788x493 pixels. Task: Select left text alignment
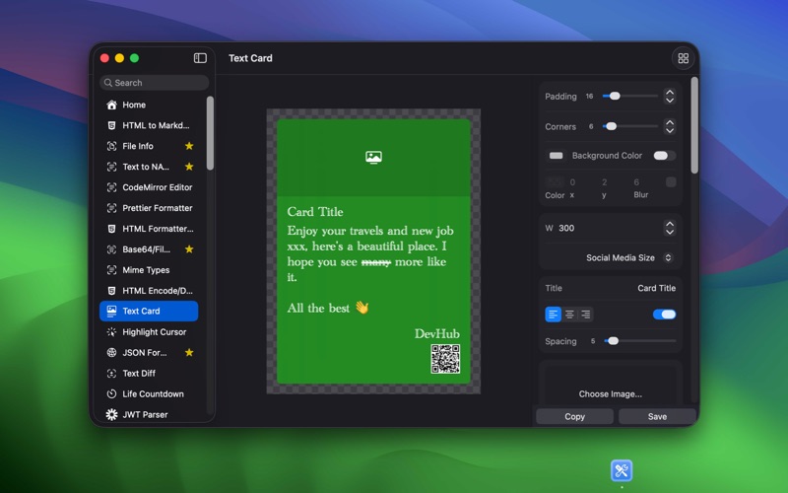point(554,315)
